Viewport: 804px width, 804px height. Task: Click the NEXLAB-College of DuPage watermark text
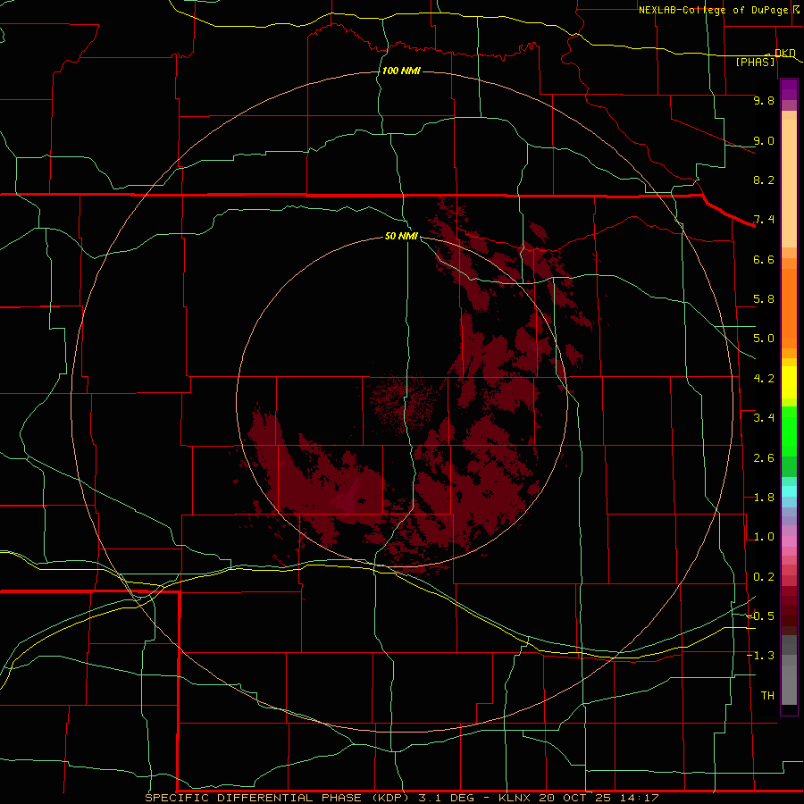click(x=716, y=10)
